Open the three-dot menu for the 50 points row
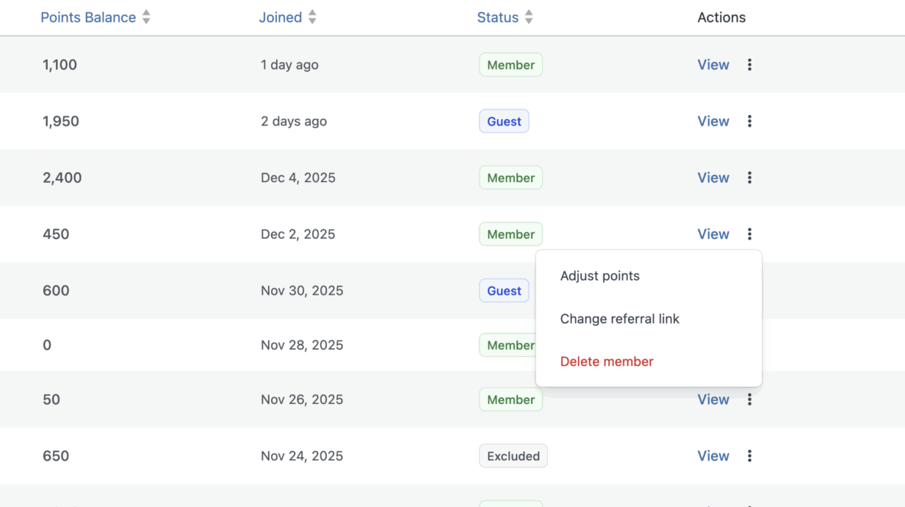 tap(749, 400)
